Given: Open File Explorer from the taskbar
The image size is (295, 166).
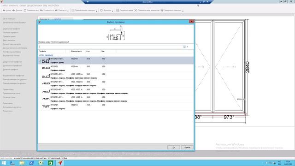Looking at the screenshot, I should (22, 163).
